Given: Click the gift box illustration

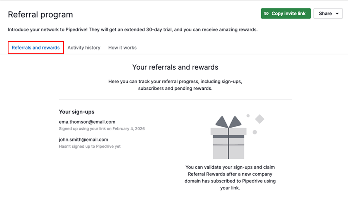Looking at the screenshot, I should click(x=228, y=142).
